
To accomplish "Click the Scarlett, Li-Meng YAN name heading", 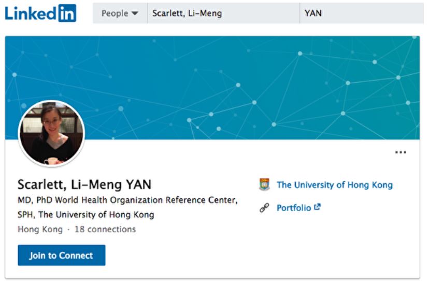I will [84, 184].
